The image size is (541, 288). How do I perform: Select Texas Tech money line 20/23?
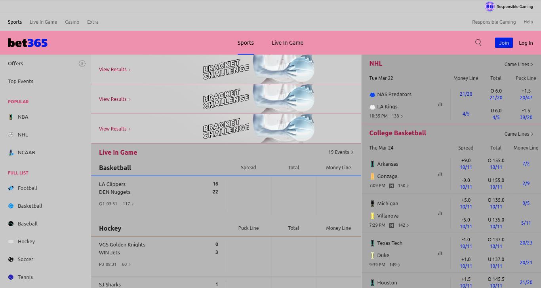pyautogui.click(x=526, y=243)
